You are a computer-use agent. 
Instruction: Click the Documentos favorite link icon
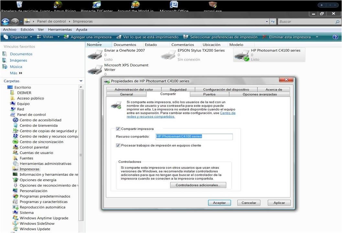(x=5, y=54)
